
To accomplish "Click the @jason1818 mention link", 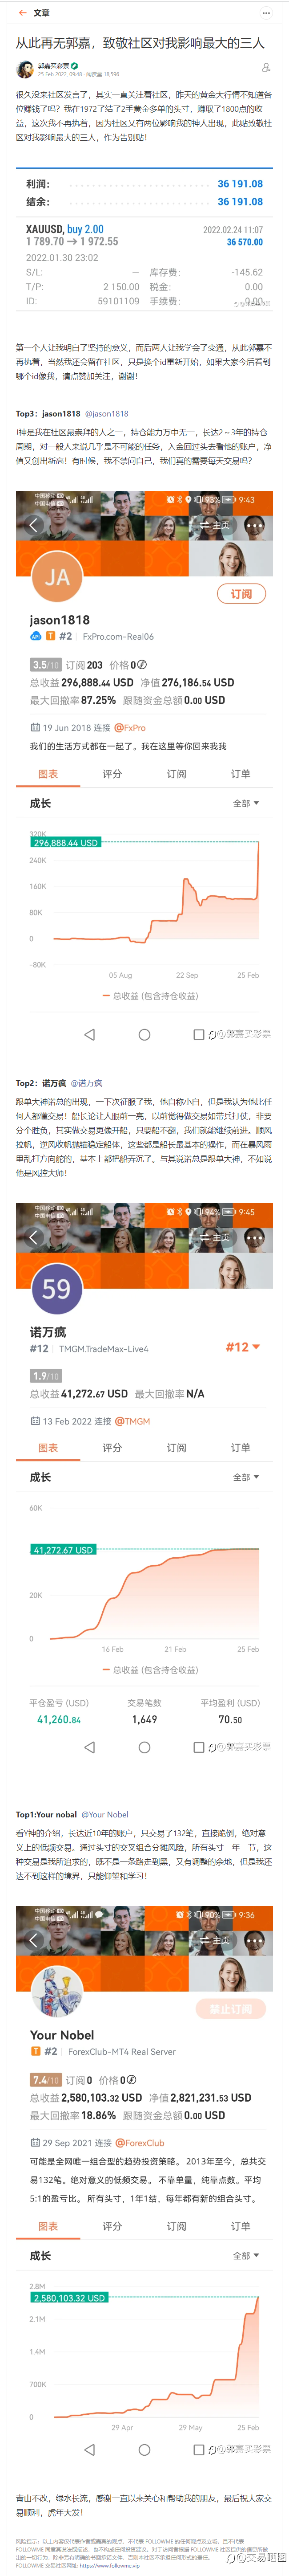I will [107, 413].
